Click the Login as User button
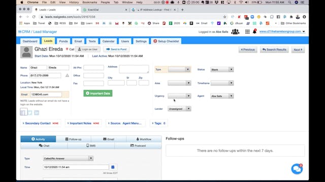 [88, 50]
